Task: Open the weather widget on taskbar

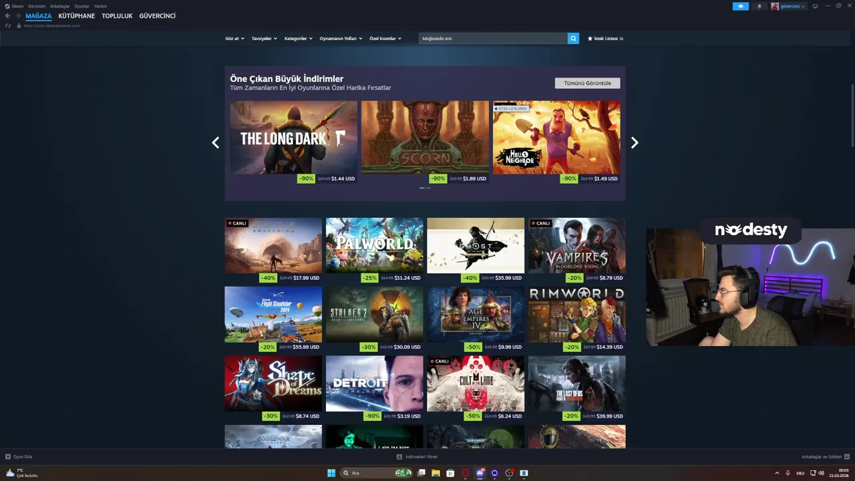Action: 21,473
